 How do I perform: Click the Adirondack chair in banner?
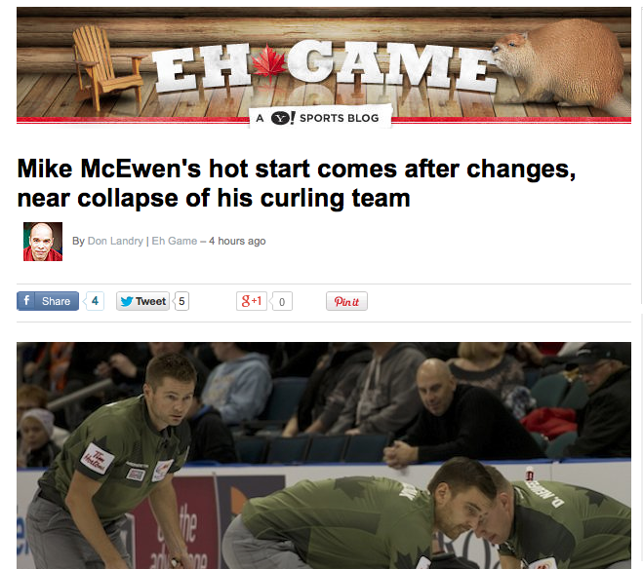point(106,67)
